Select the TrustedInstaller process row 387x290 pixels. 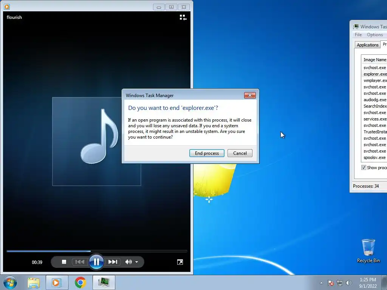click(375, 132)
